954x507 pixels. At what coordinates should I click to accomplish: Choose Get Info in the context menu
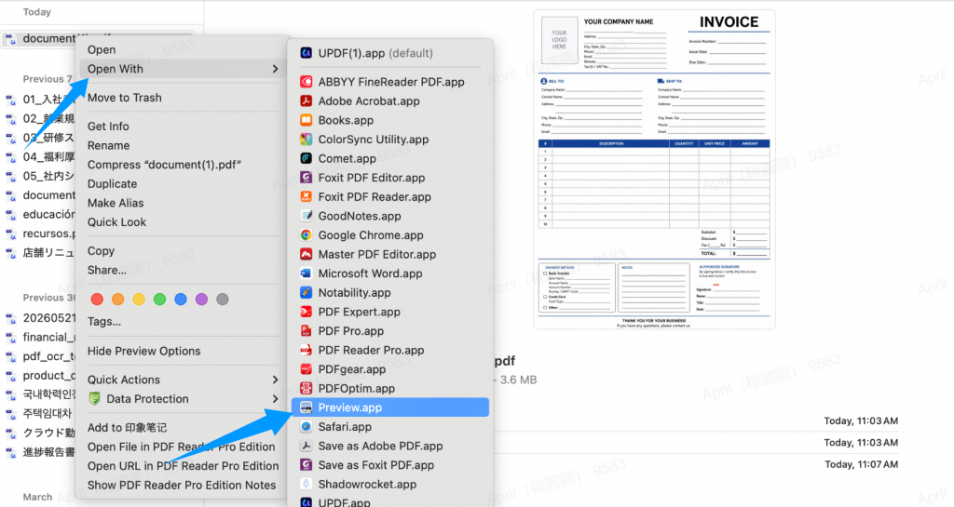(108, 127)
